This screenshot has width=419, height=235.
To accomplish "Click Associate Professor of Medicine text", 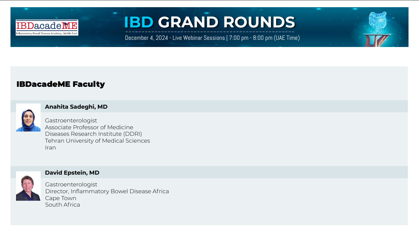I will click(89, 127).
